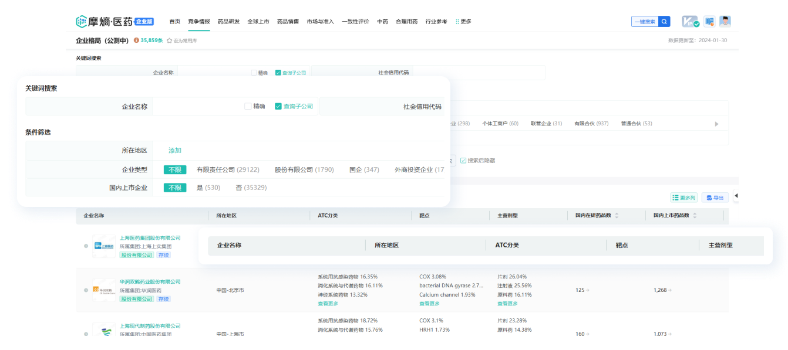Click the arrow next to 125
This screenshot has height=350, width=788.
(588, 290)
